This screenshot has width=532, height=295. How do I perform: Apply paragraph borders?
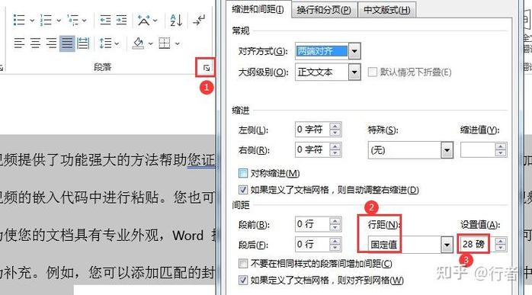click(x=165, y=43)
